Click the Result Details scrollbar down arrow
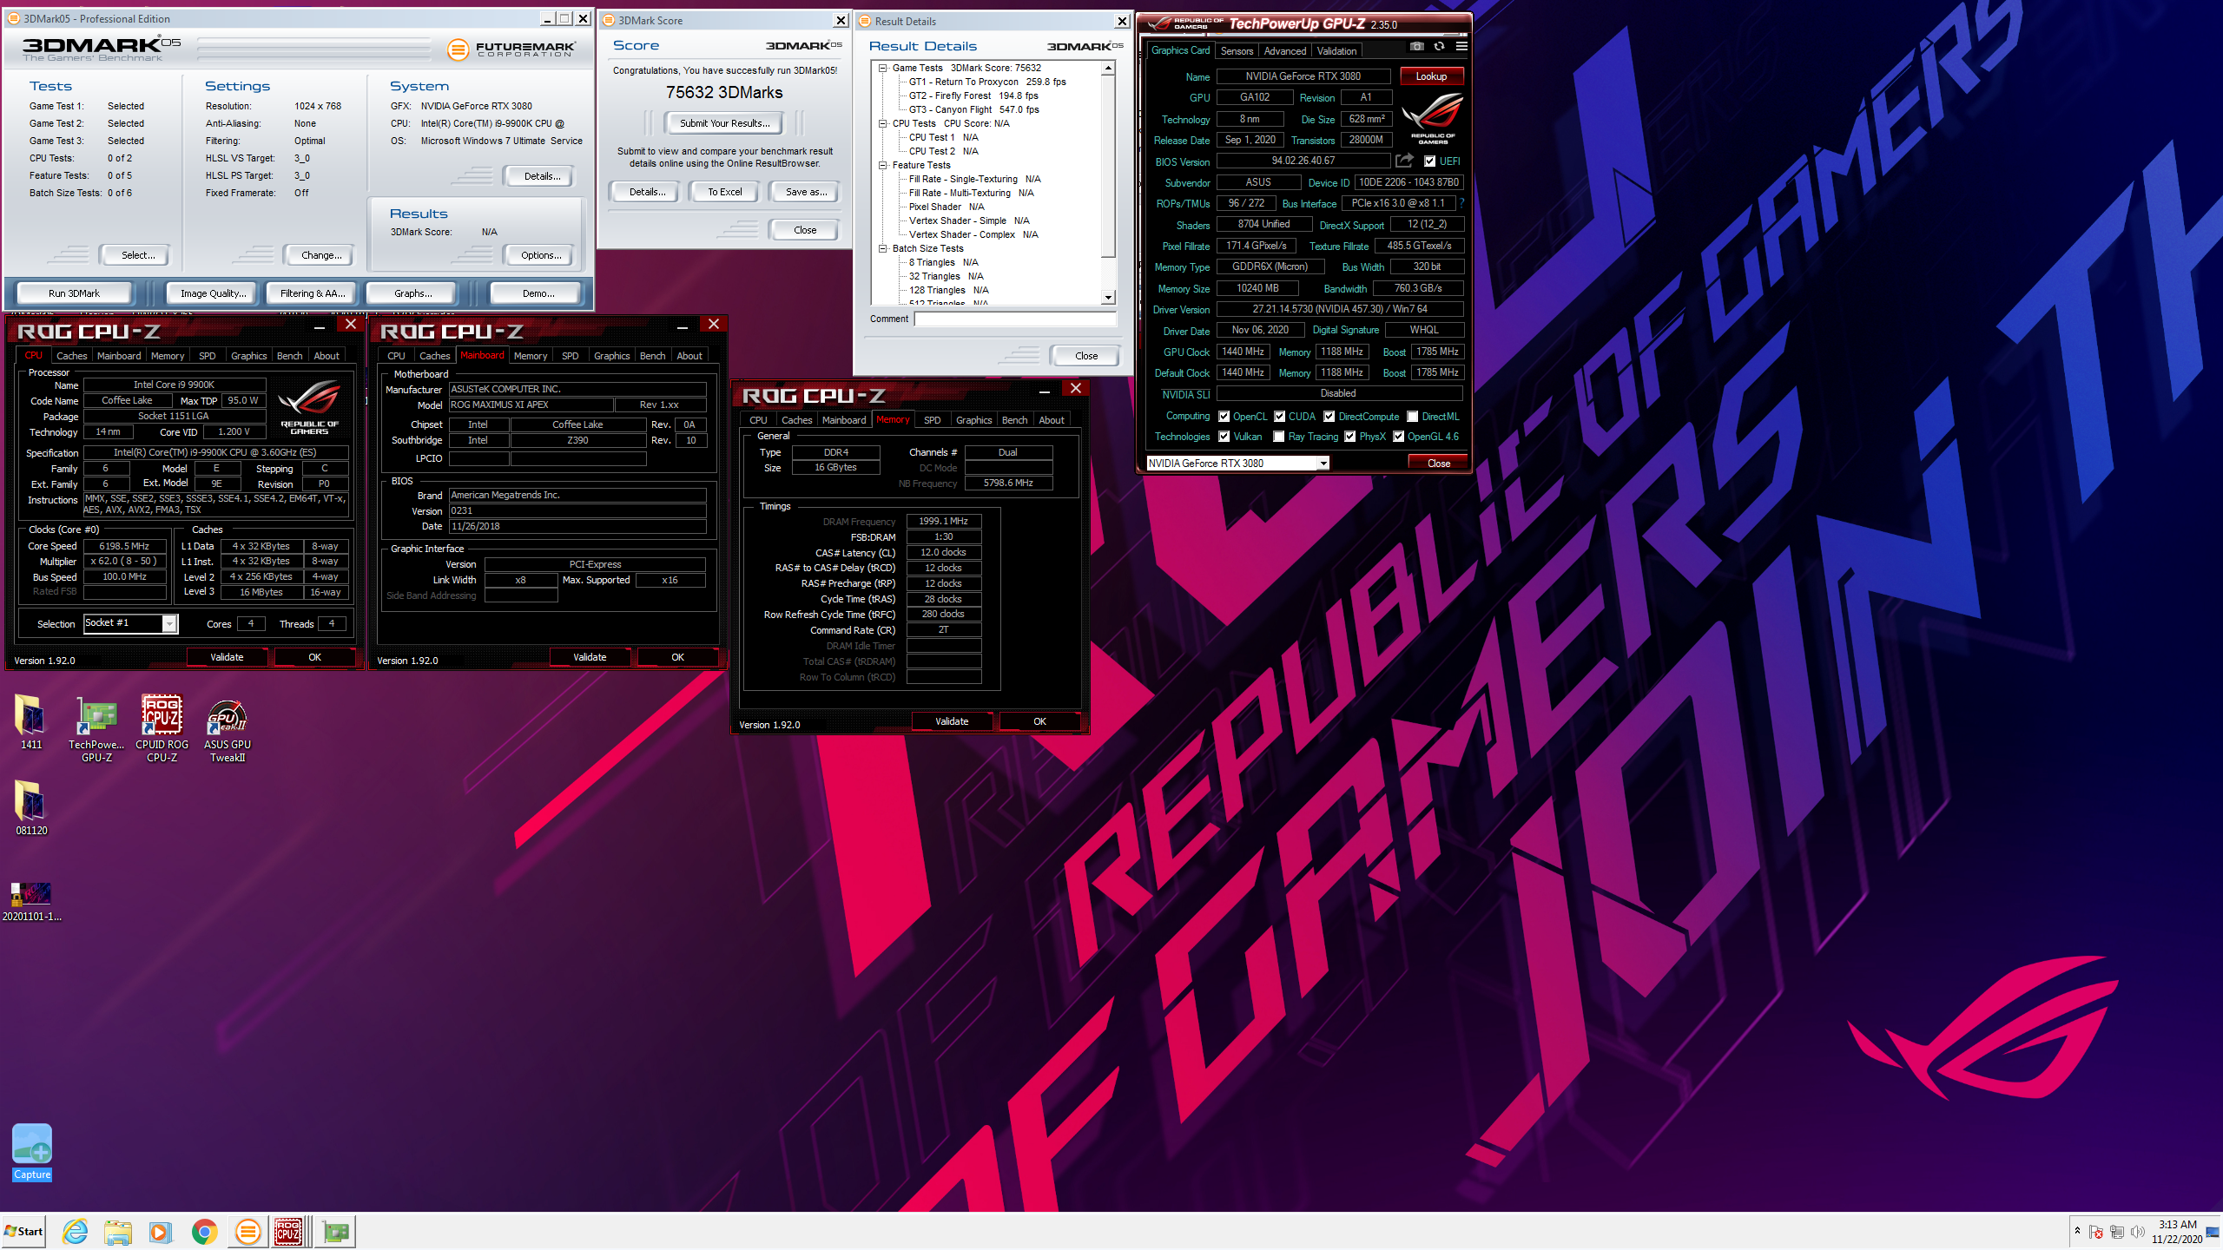 click(x=1108, y=298)
